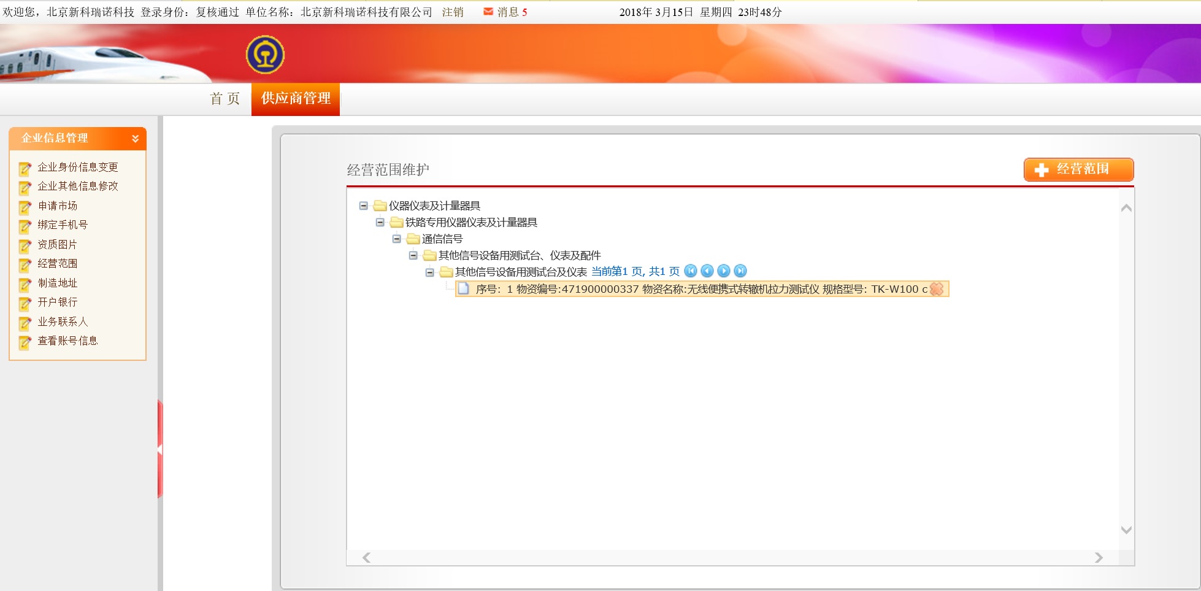
Task: Open 制造地址 menu item
Action: pyautogui.click(x=58, y=283)
